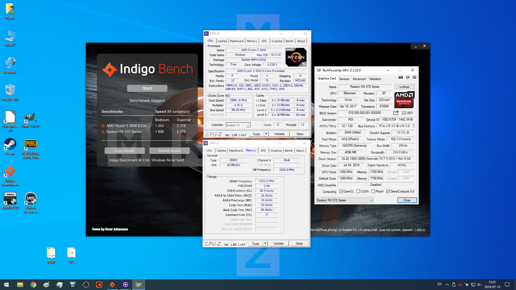Switch to Mainboard tab in upper CPU-Z window
This screenshot has height=290, width=516.
click(237, 41)
